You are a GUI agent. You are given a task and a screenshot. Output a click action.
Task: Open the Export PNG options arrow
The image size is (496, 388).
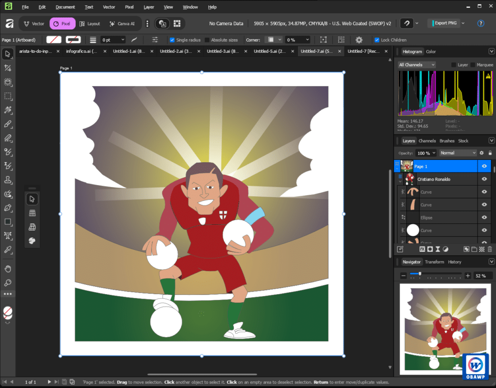pyautogui.click(x=463, y=23)
